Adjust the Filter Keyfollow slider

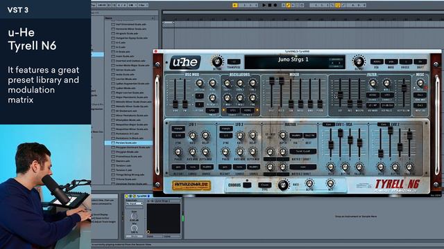coord(404,88)
